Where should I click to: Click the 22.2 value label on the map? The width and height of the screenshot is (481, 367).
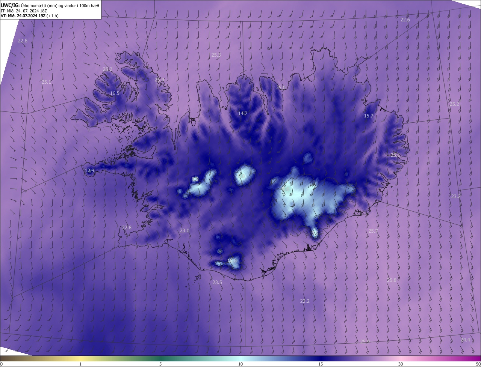pos(304,301)
